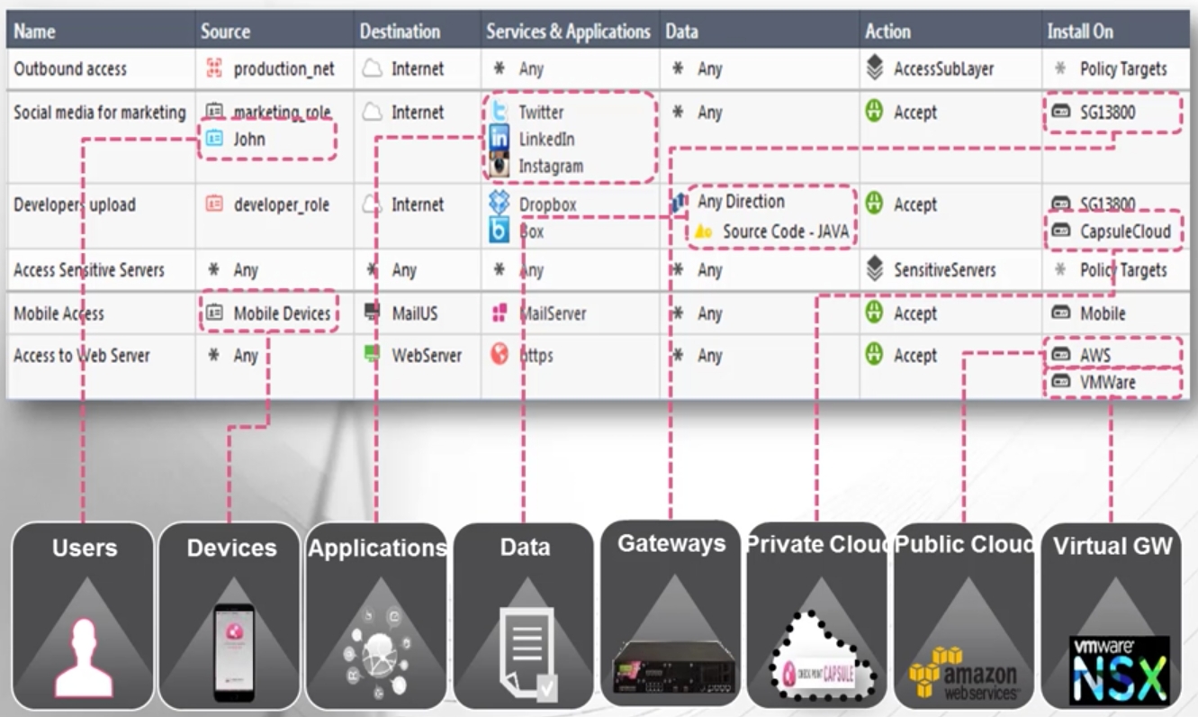Viewport: 1198px width, 717px height.
Task: Select the John user source entry
Action: click(x=249, y=140)
